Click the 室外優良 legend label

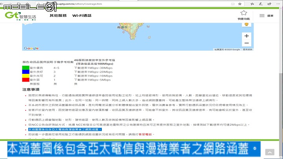coord(36,68)
